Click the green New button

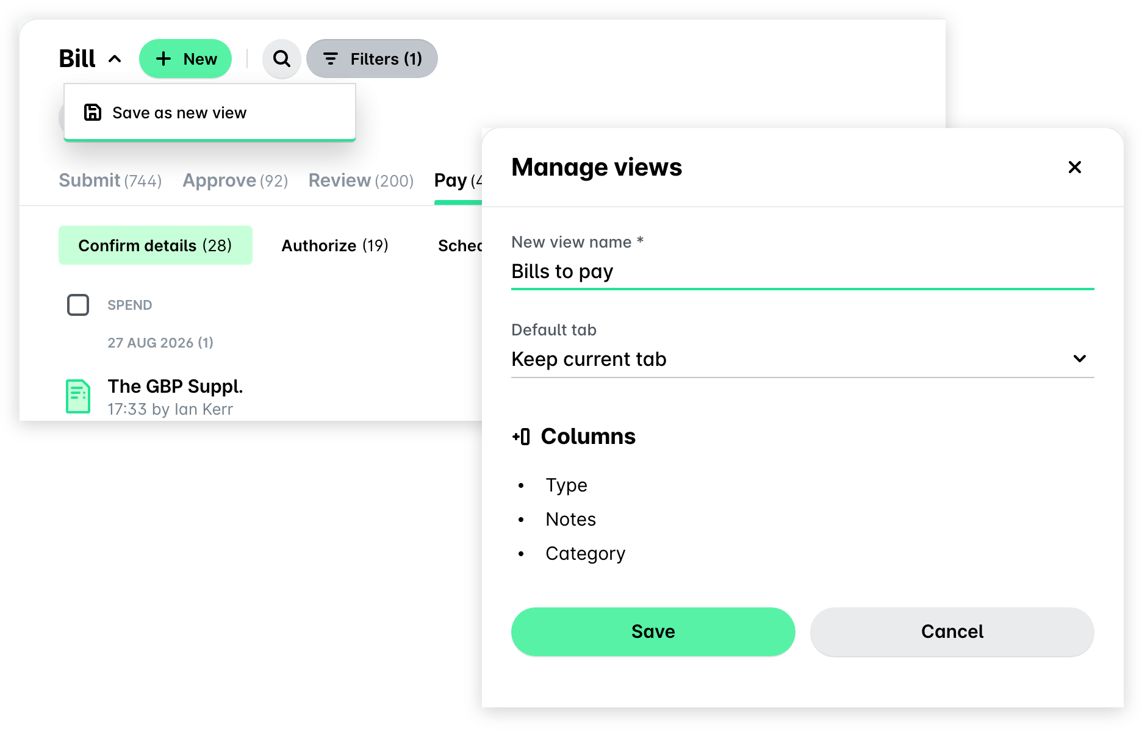click(x=185, y=59)
